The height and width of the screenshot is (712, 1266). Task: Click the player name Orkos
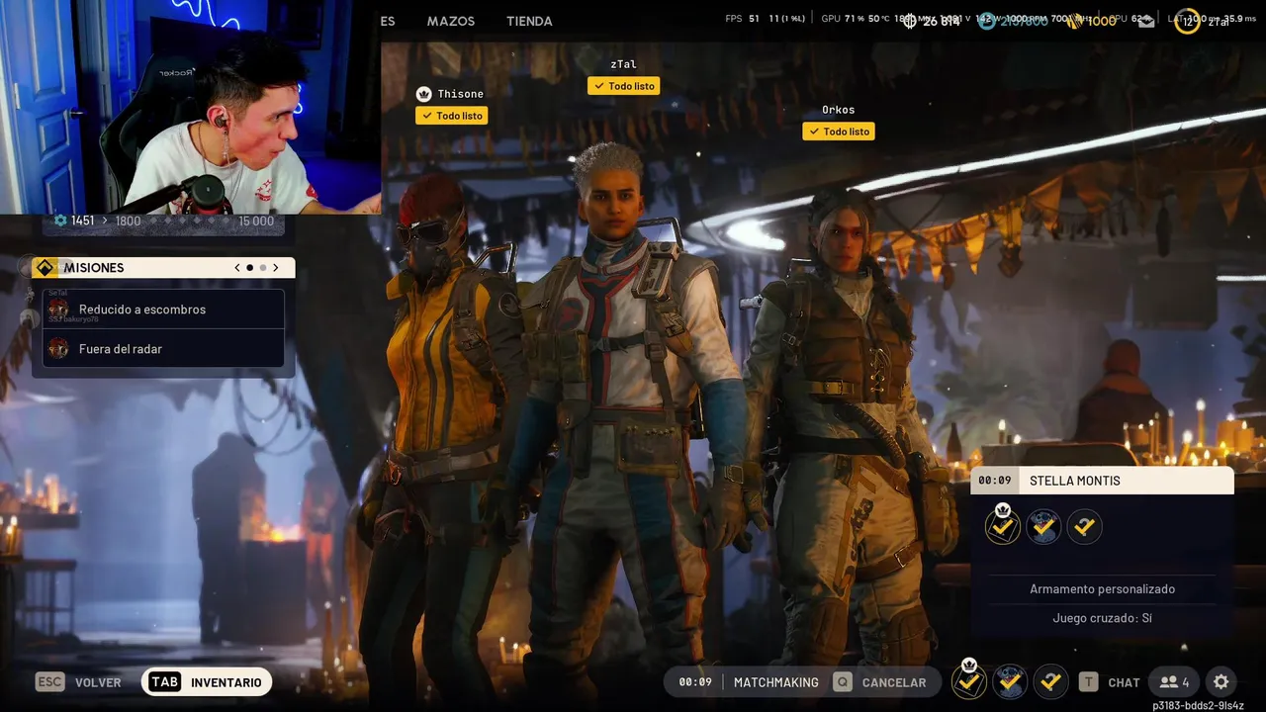pos(838,110)
